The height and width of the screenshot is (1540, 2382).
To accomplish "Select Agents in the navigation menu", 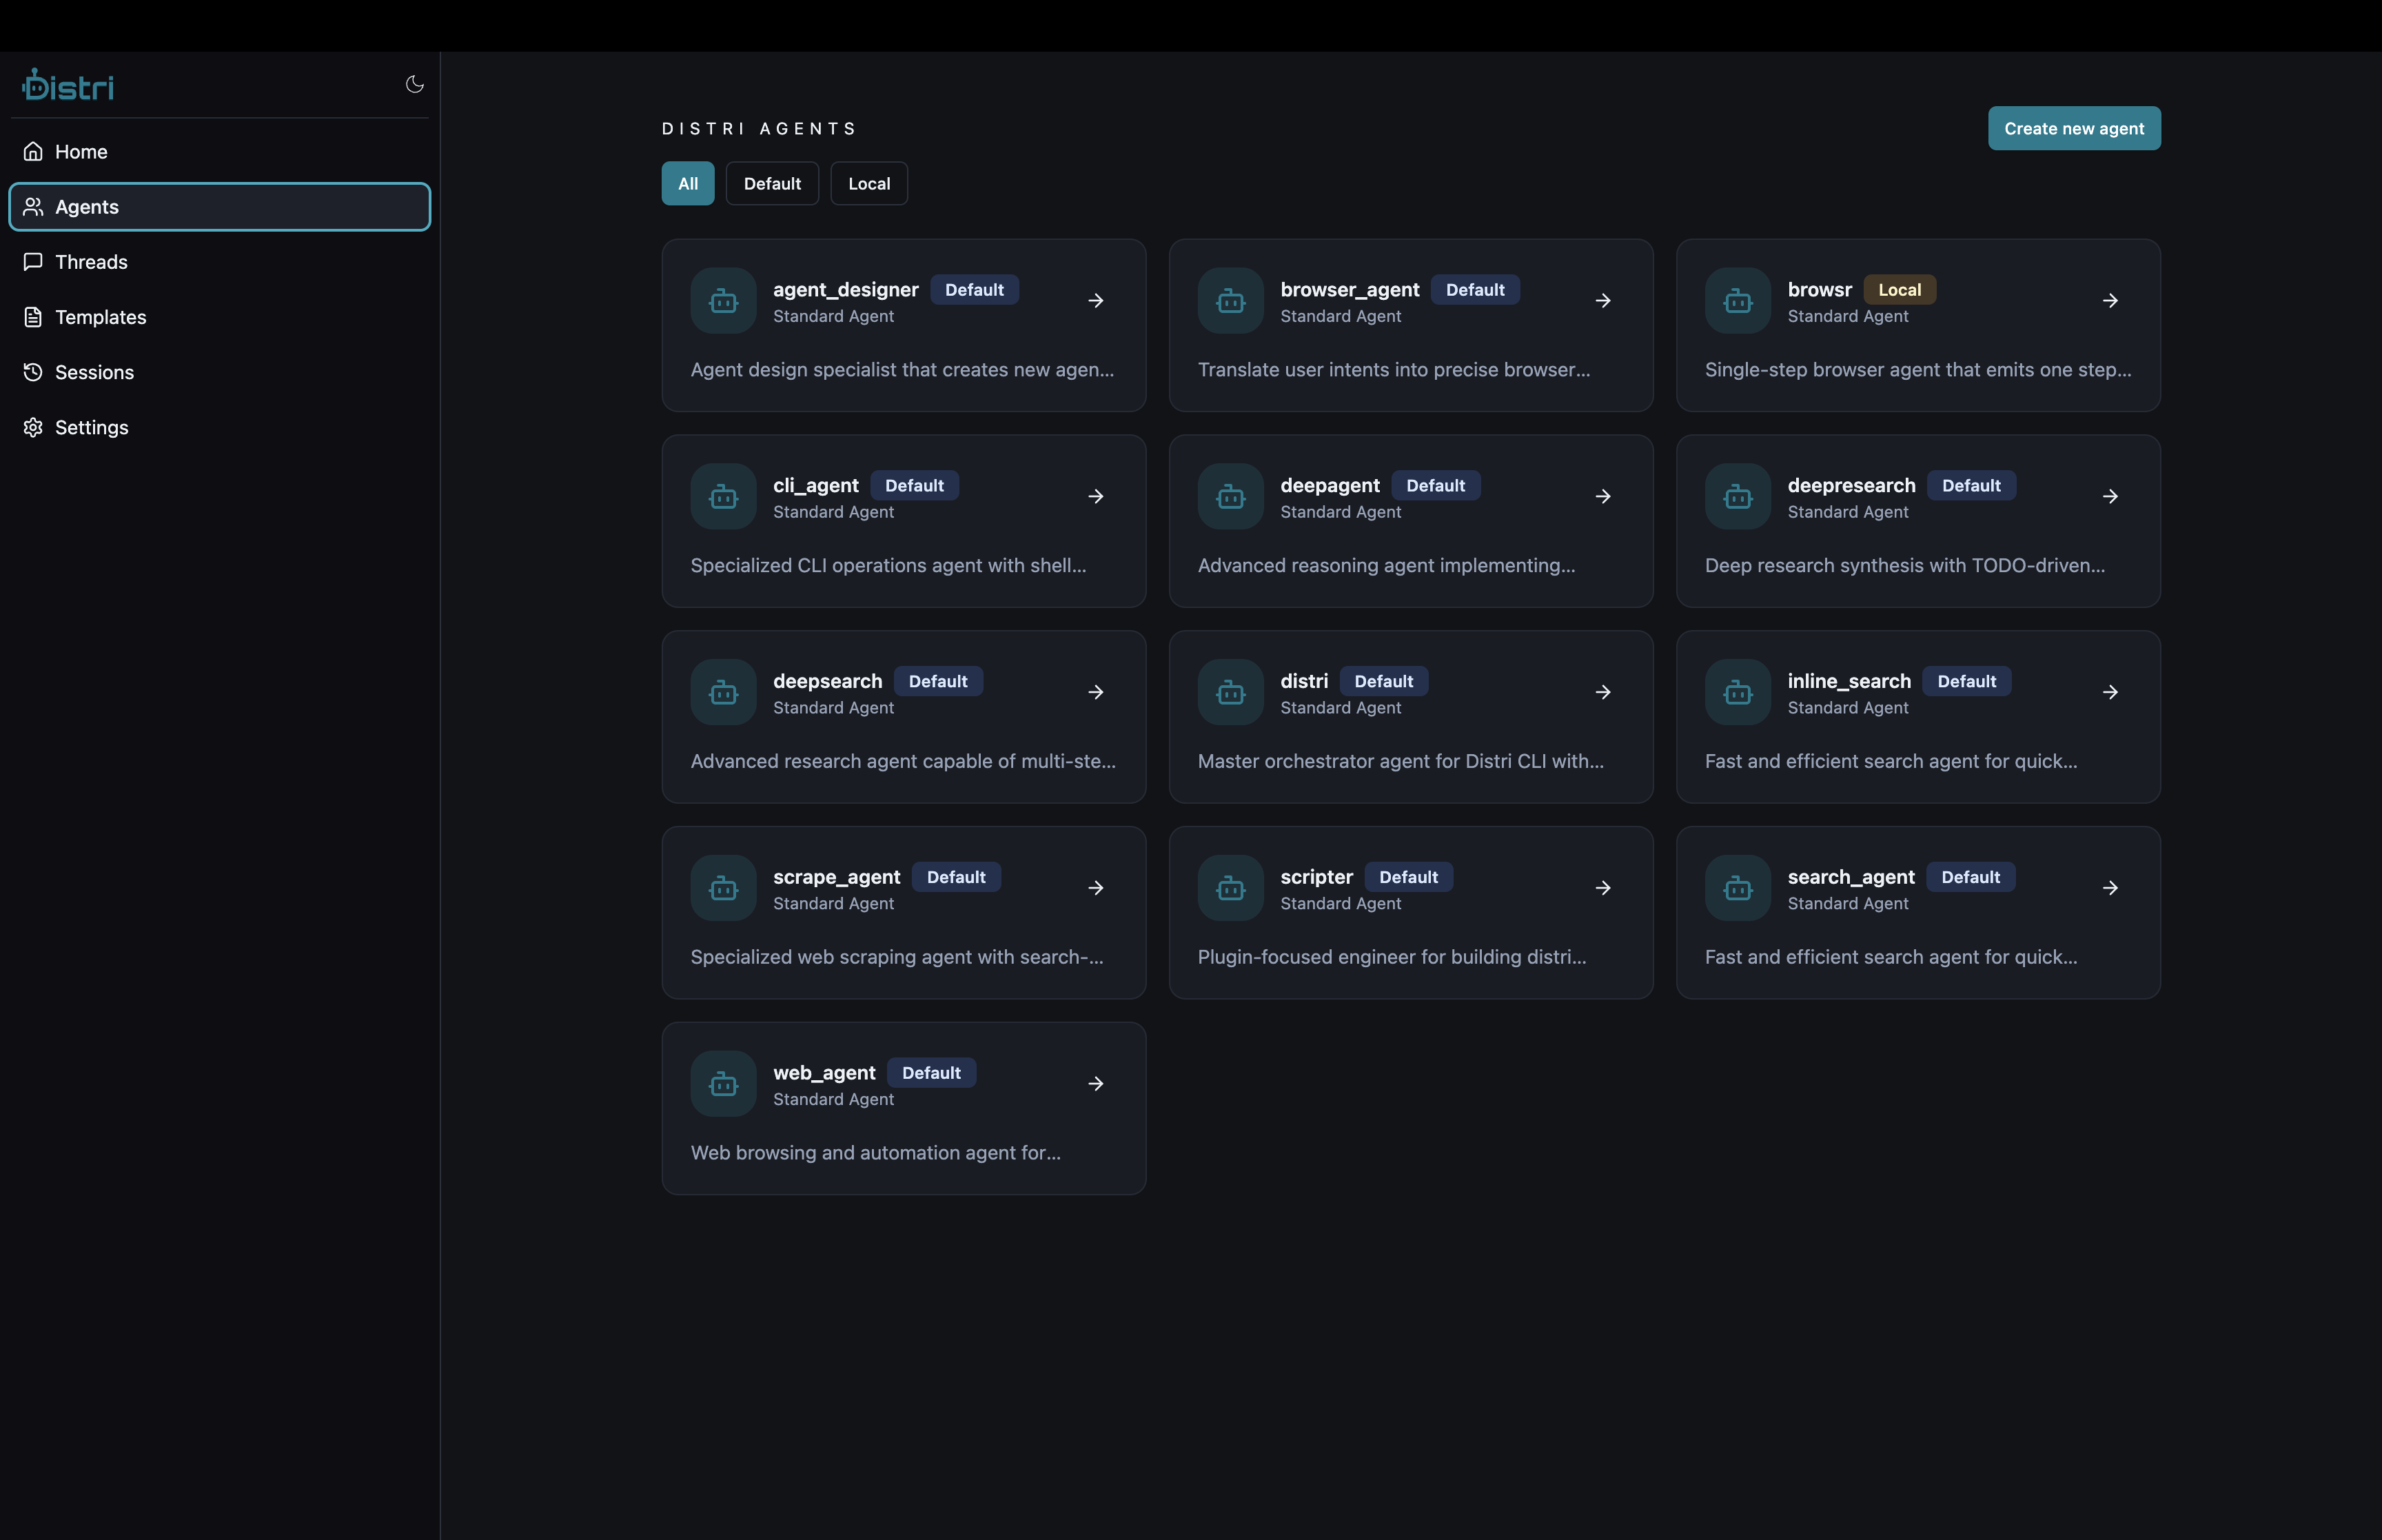I will 85,207.
